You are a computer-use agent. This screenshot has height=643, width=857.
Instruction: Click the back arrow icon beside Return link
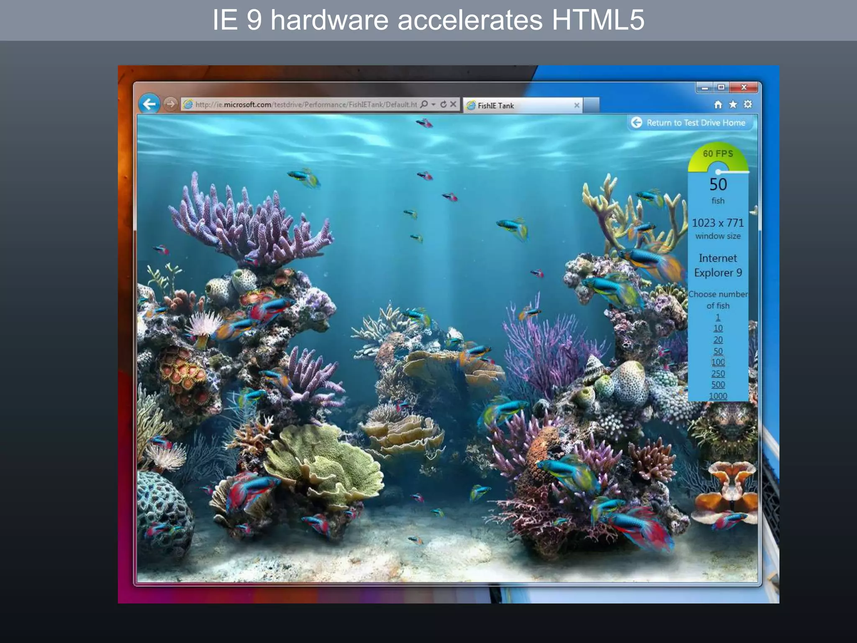[636, 122]
